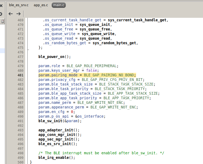Click the green BLE interrupt comment

[101, 153]
